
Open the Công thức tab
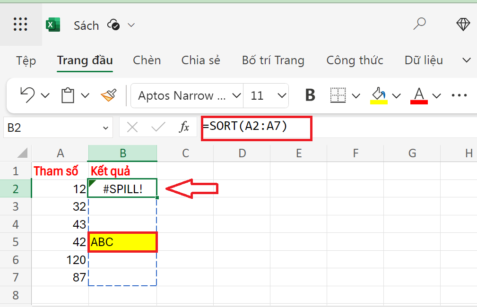[355, 60]
